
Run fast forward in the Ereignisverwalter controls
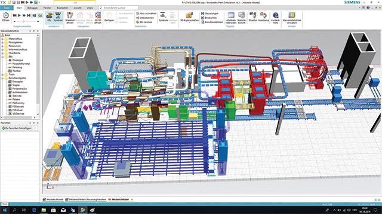[x=24, y=15]
